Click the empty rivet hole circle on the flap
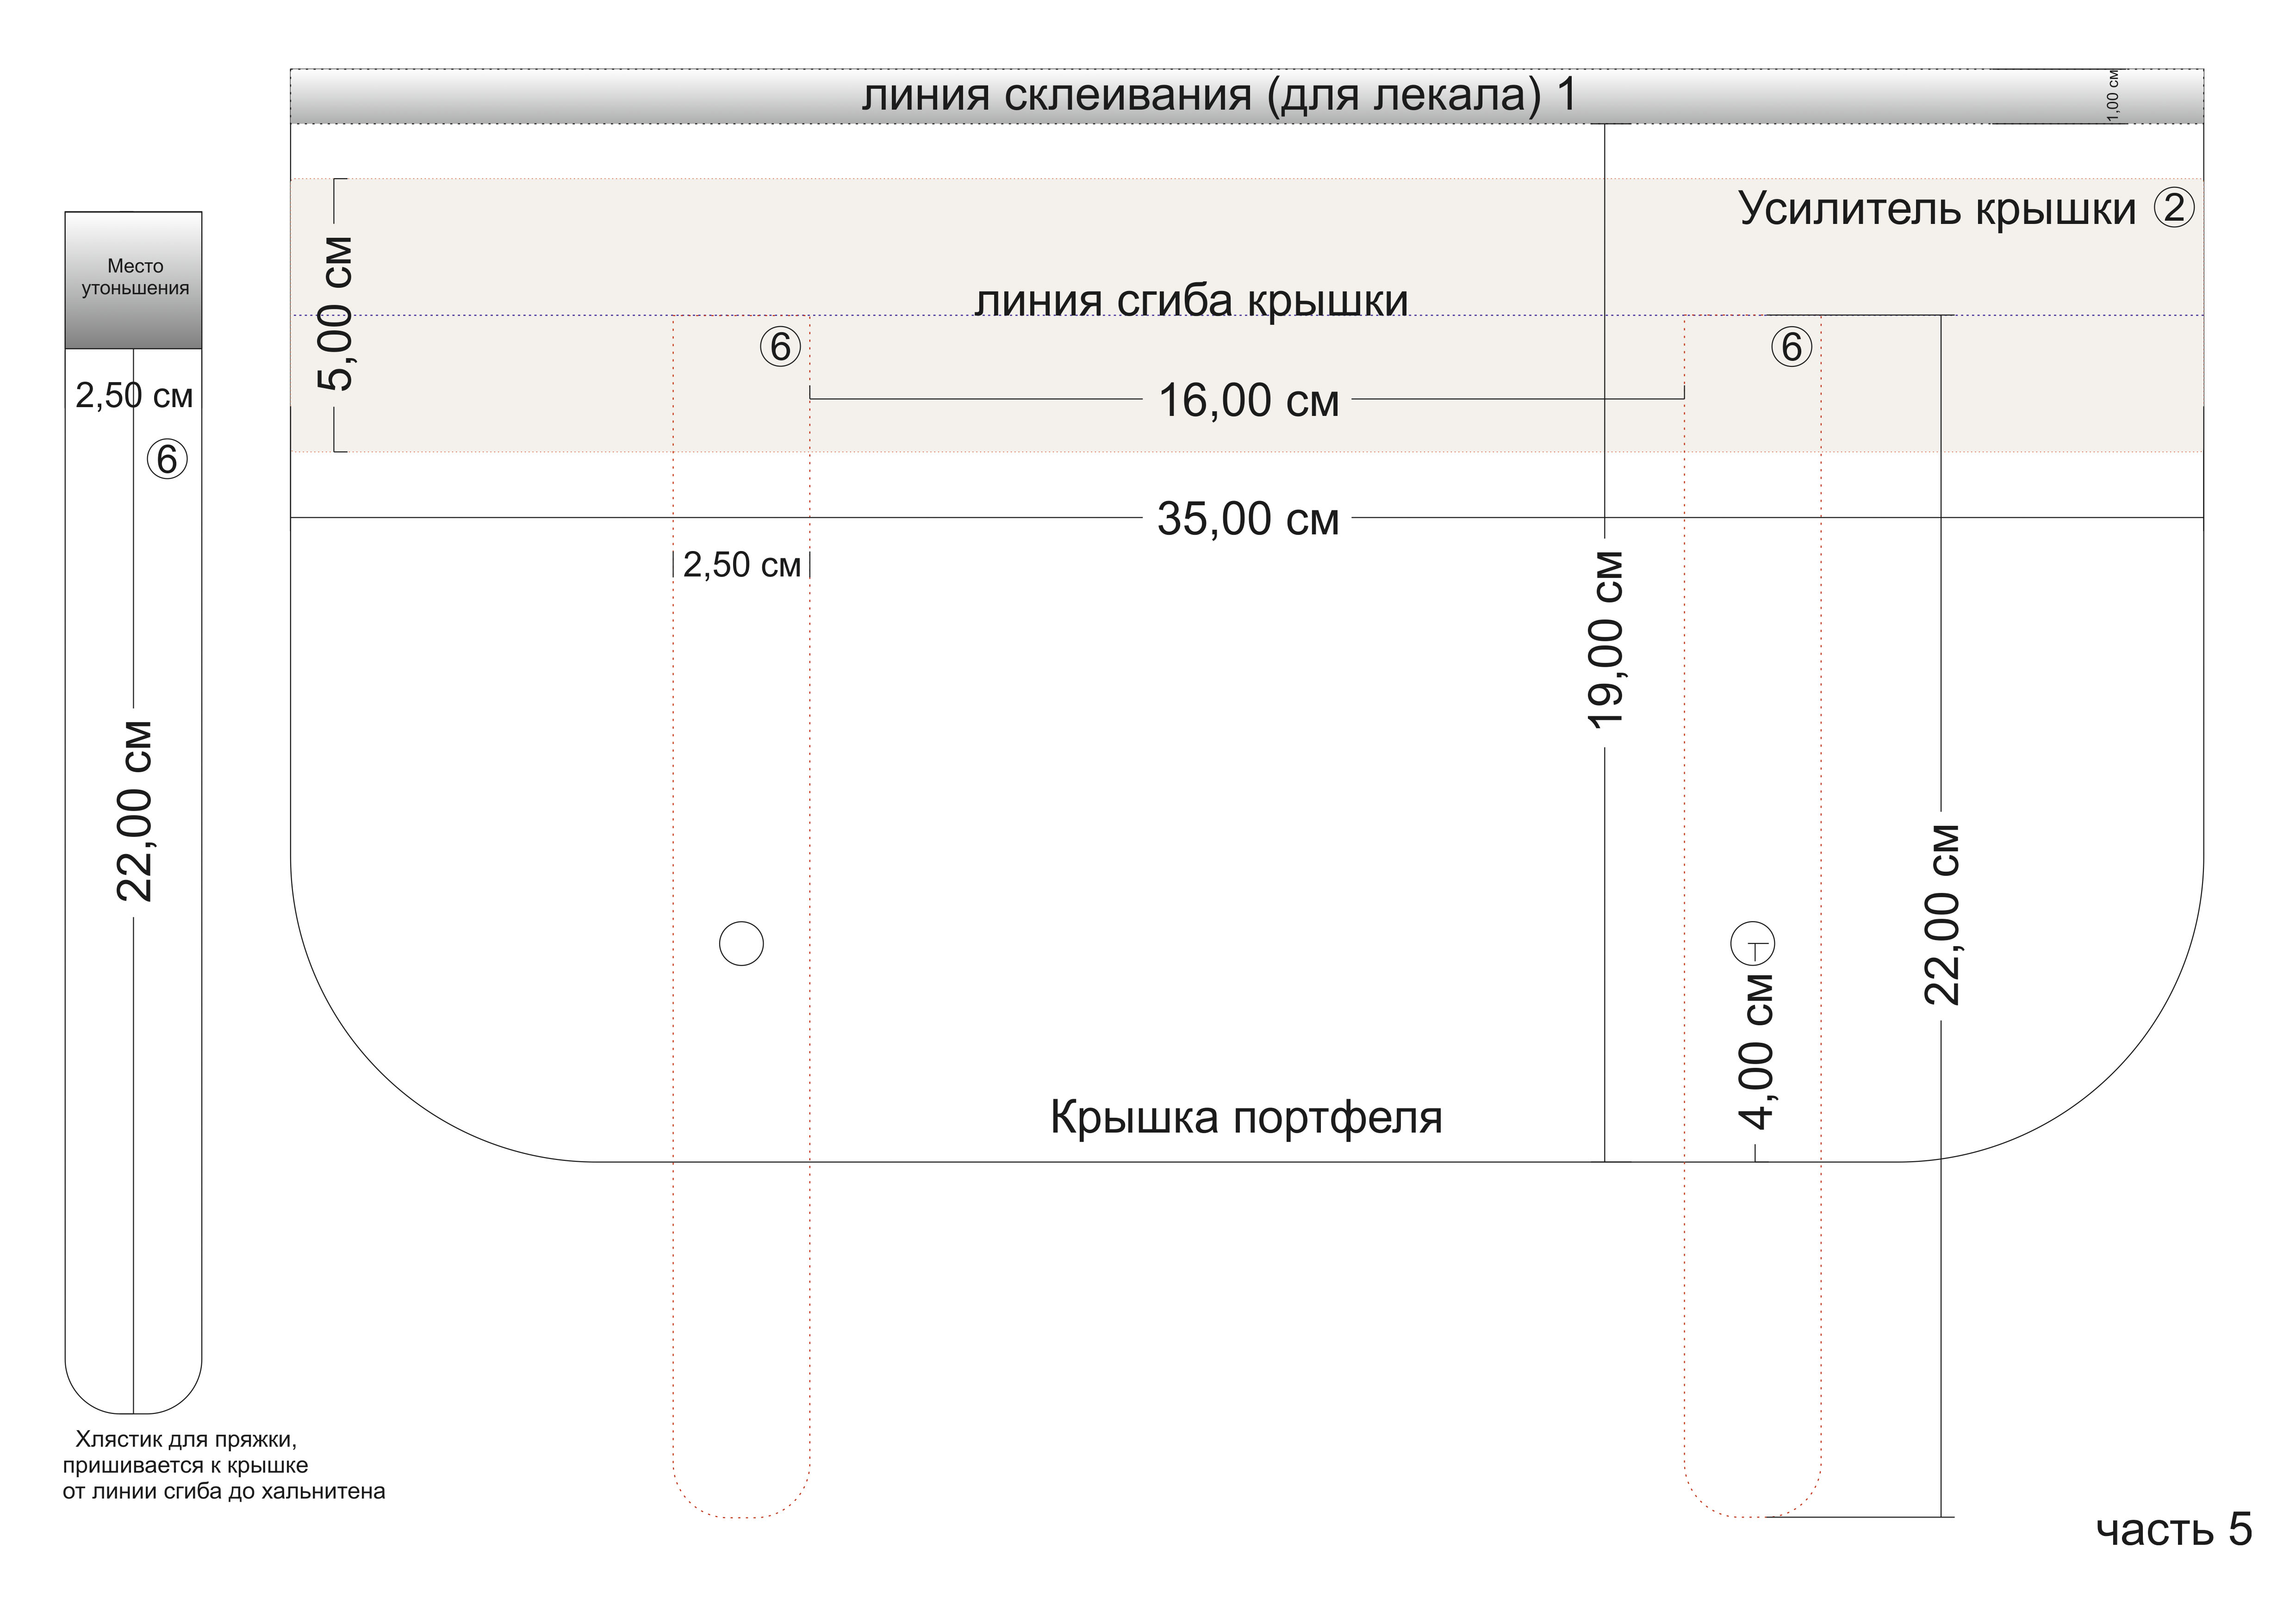 tap(741, 943)
